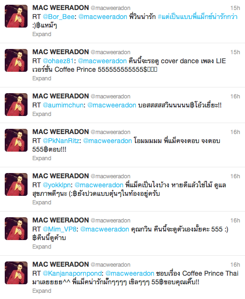The height and width of the screenshot is (299, 245).
Task: Expand the tweet retweeting @PkNanRitz
Action: point(42,158)
